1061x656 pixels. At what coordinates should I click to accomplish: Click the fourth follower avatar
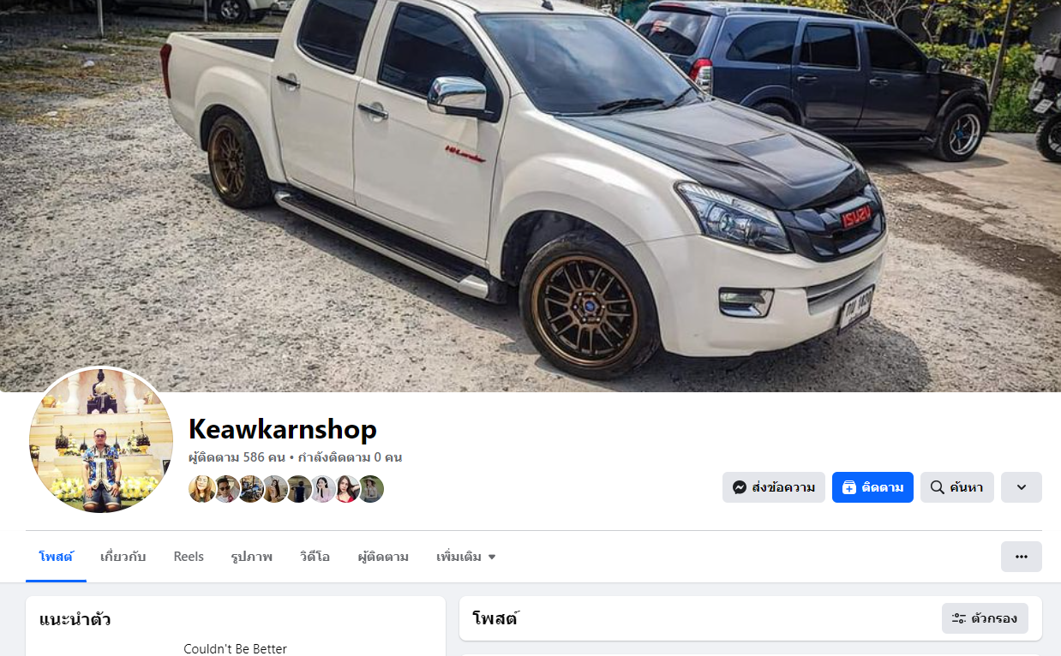pos(274,489)
